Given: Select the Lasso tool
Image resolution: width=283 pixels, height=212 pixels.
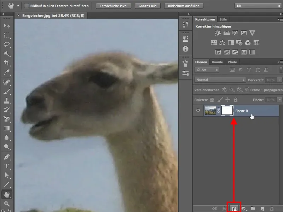Looking at the screenshot, I should pos(7,45).
